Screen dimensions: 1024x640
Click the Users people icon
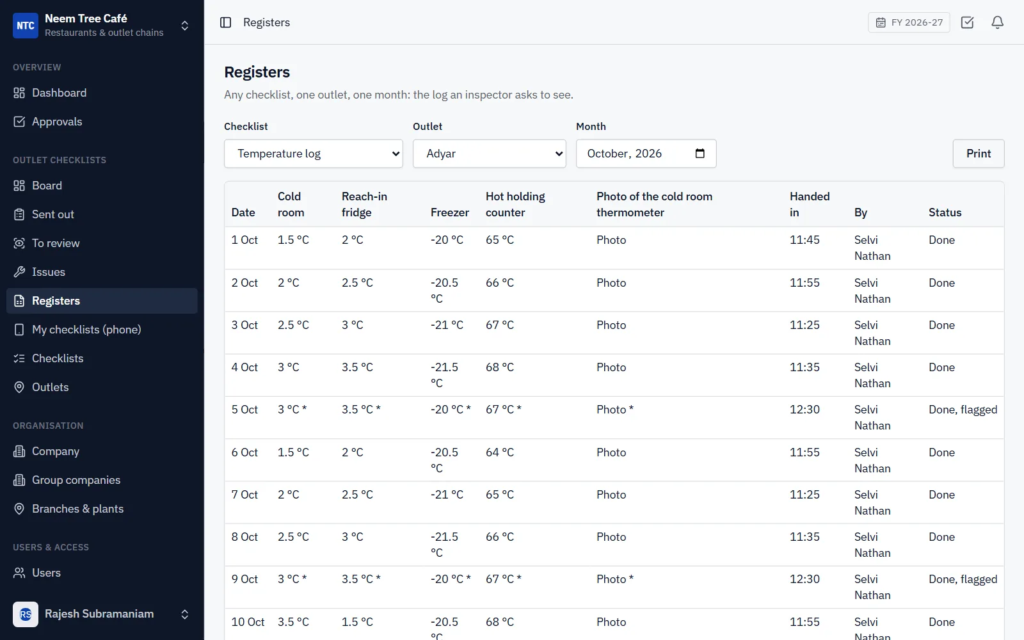click(19, 573)
